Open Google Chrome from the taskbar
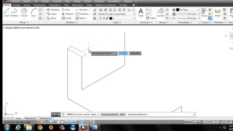The image size is (233, 131). (x=40, y=127)
